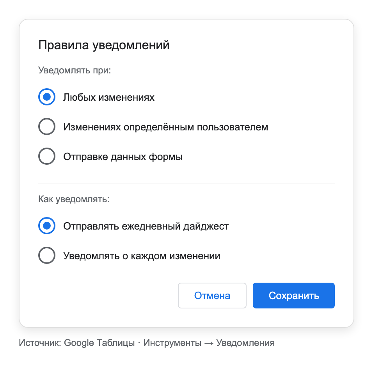Confirm settings with the save button
This screenshot has height=367, width=373.
click(x=293, y=296)
